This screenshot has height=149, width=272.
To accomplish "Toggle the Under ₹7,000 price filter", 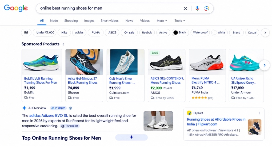I will click(x=45, y=32).
